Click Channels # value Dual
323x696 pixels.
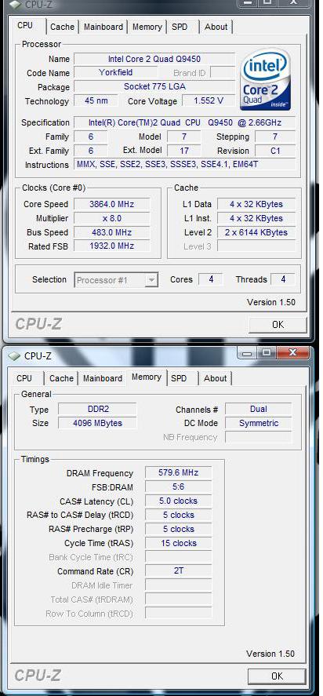[258, 409]
